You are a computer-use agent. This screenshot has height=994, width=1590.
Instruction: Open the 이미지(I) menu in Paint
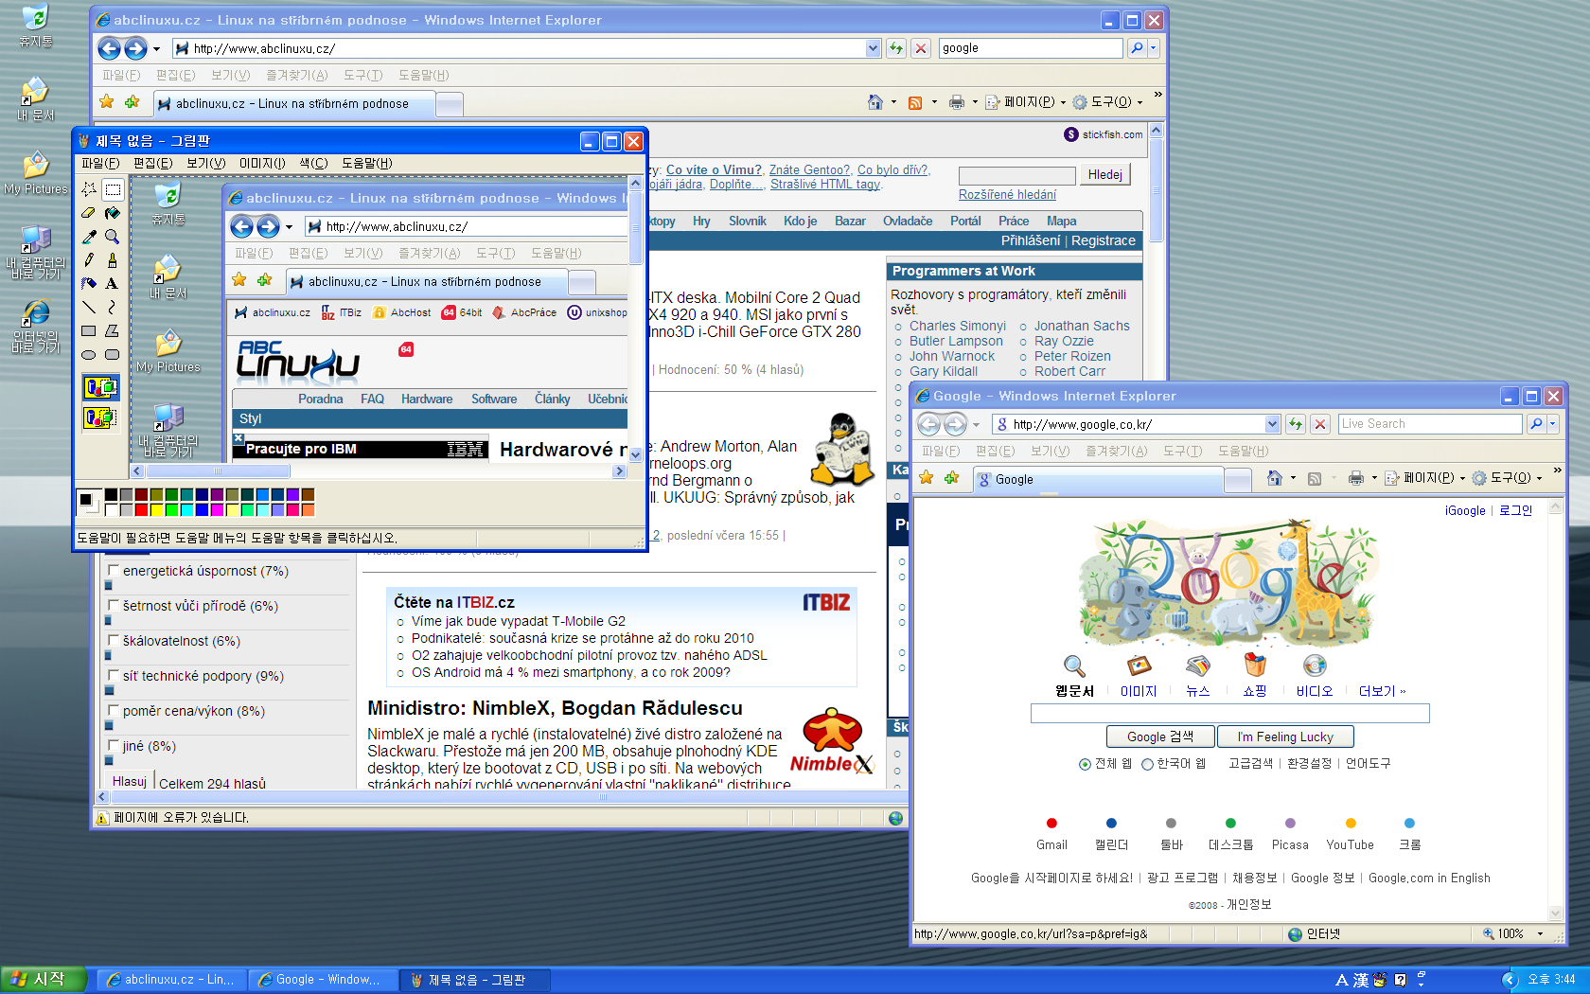[x=261, y=163]
